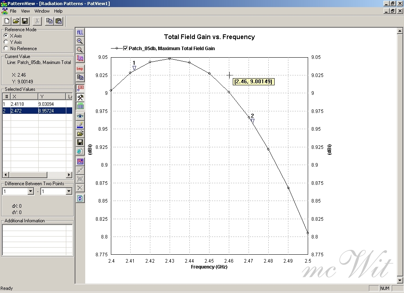Select the zoom out magnifier tool
404x293 pixels.
(x=80, y=50)
